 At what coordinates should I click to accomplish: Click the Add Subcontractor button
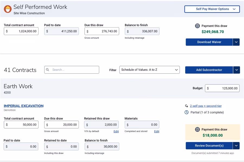click(209, 70)
